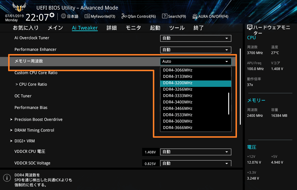Pick DDR4-3333MHz memory frequency

click(x=196, y=96)
